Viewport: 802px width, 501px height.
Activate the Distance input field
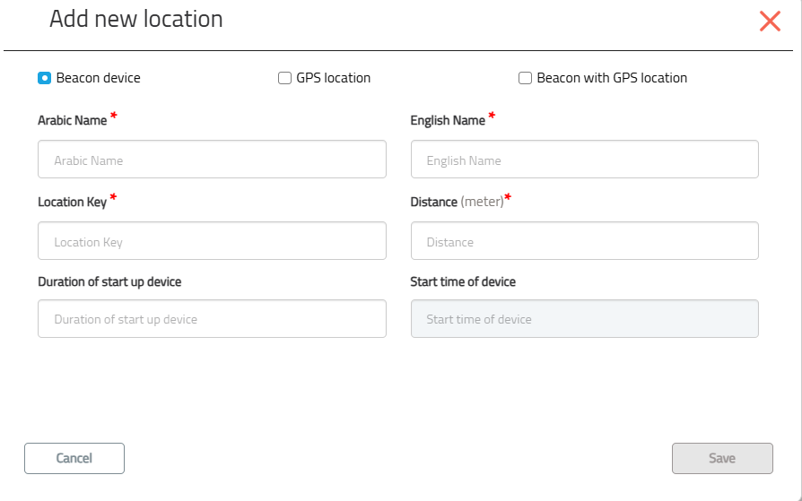click(x=585, y=240)
